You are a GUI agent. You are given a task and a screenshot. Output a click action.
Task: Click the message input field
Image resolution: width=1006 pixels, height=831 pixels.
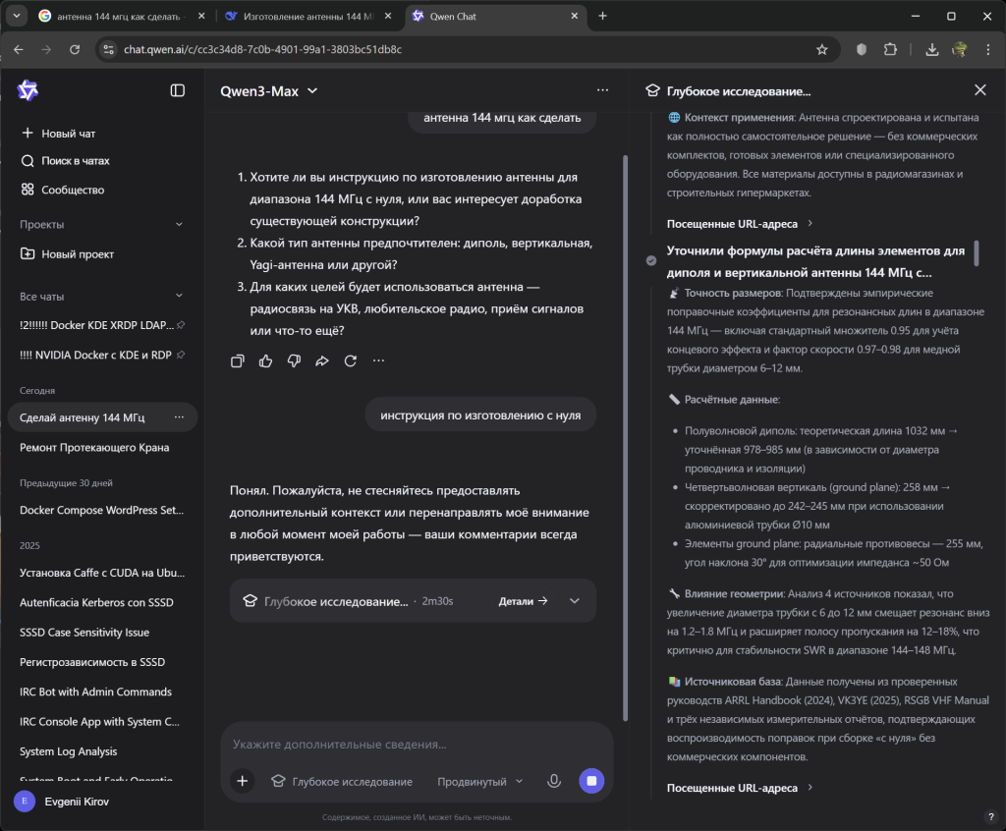tap(413, 745)
